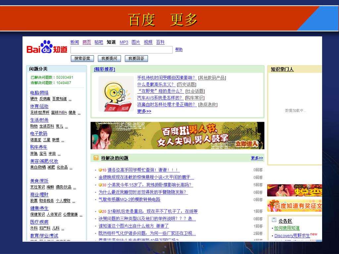Image resolution: width=339 pixels, height=254 pixels.
Task: Click 更多>> under recommended questions
Action: point(144,111)
